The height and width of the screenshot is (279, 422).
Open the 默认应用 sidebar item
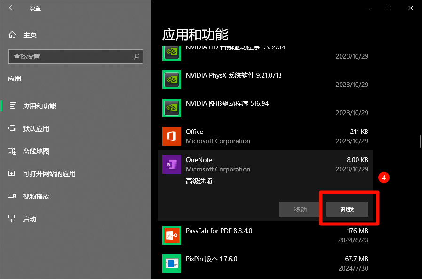click(75, 129)
